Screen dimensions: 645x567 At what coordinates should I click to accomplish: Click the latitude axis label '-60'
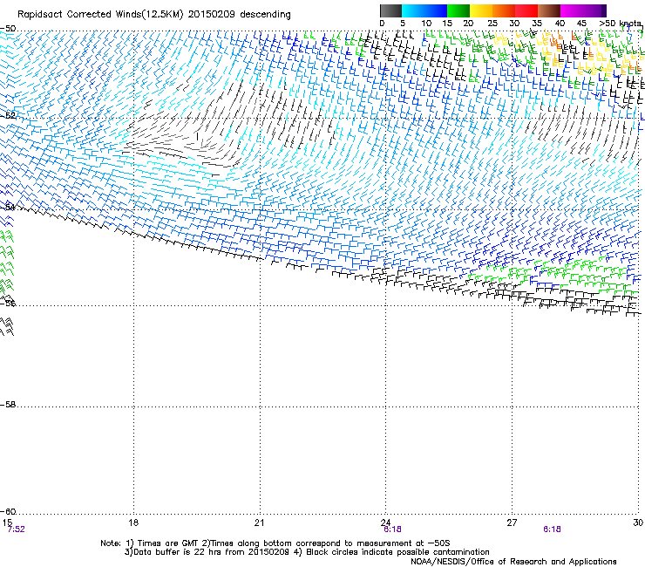8,512
